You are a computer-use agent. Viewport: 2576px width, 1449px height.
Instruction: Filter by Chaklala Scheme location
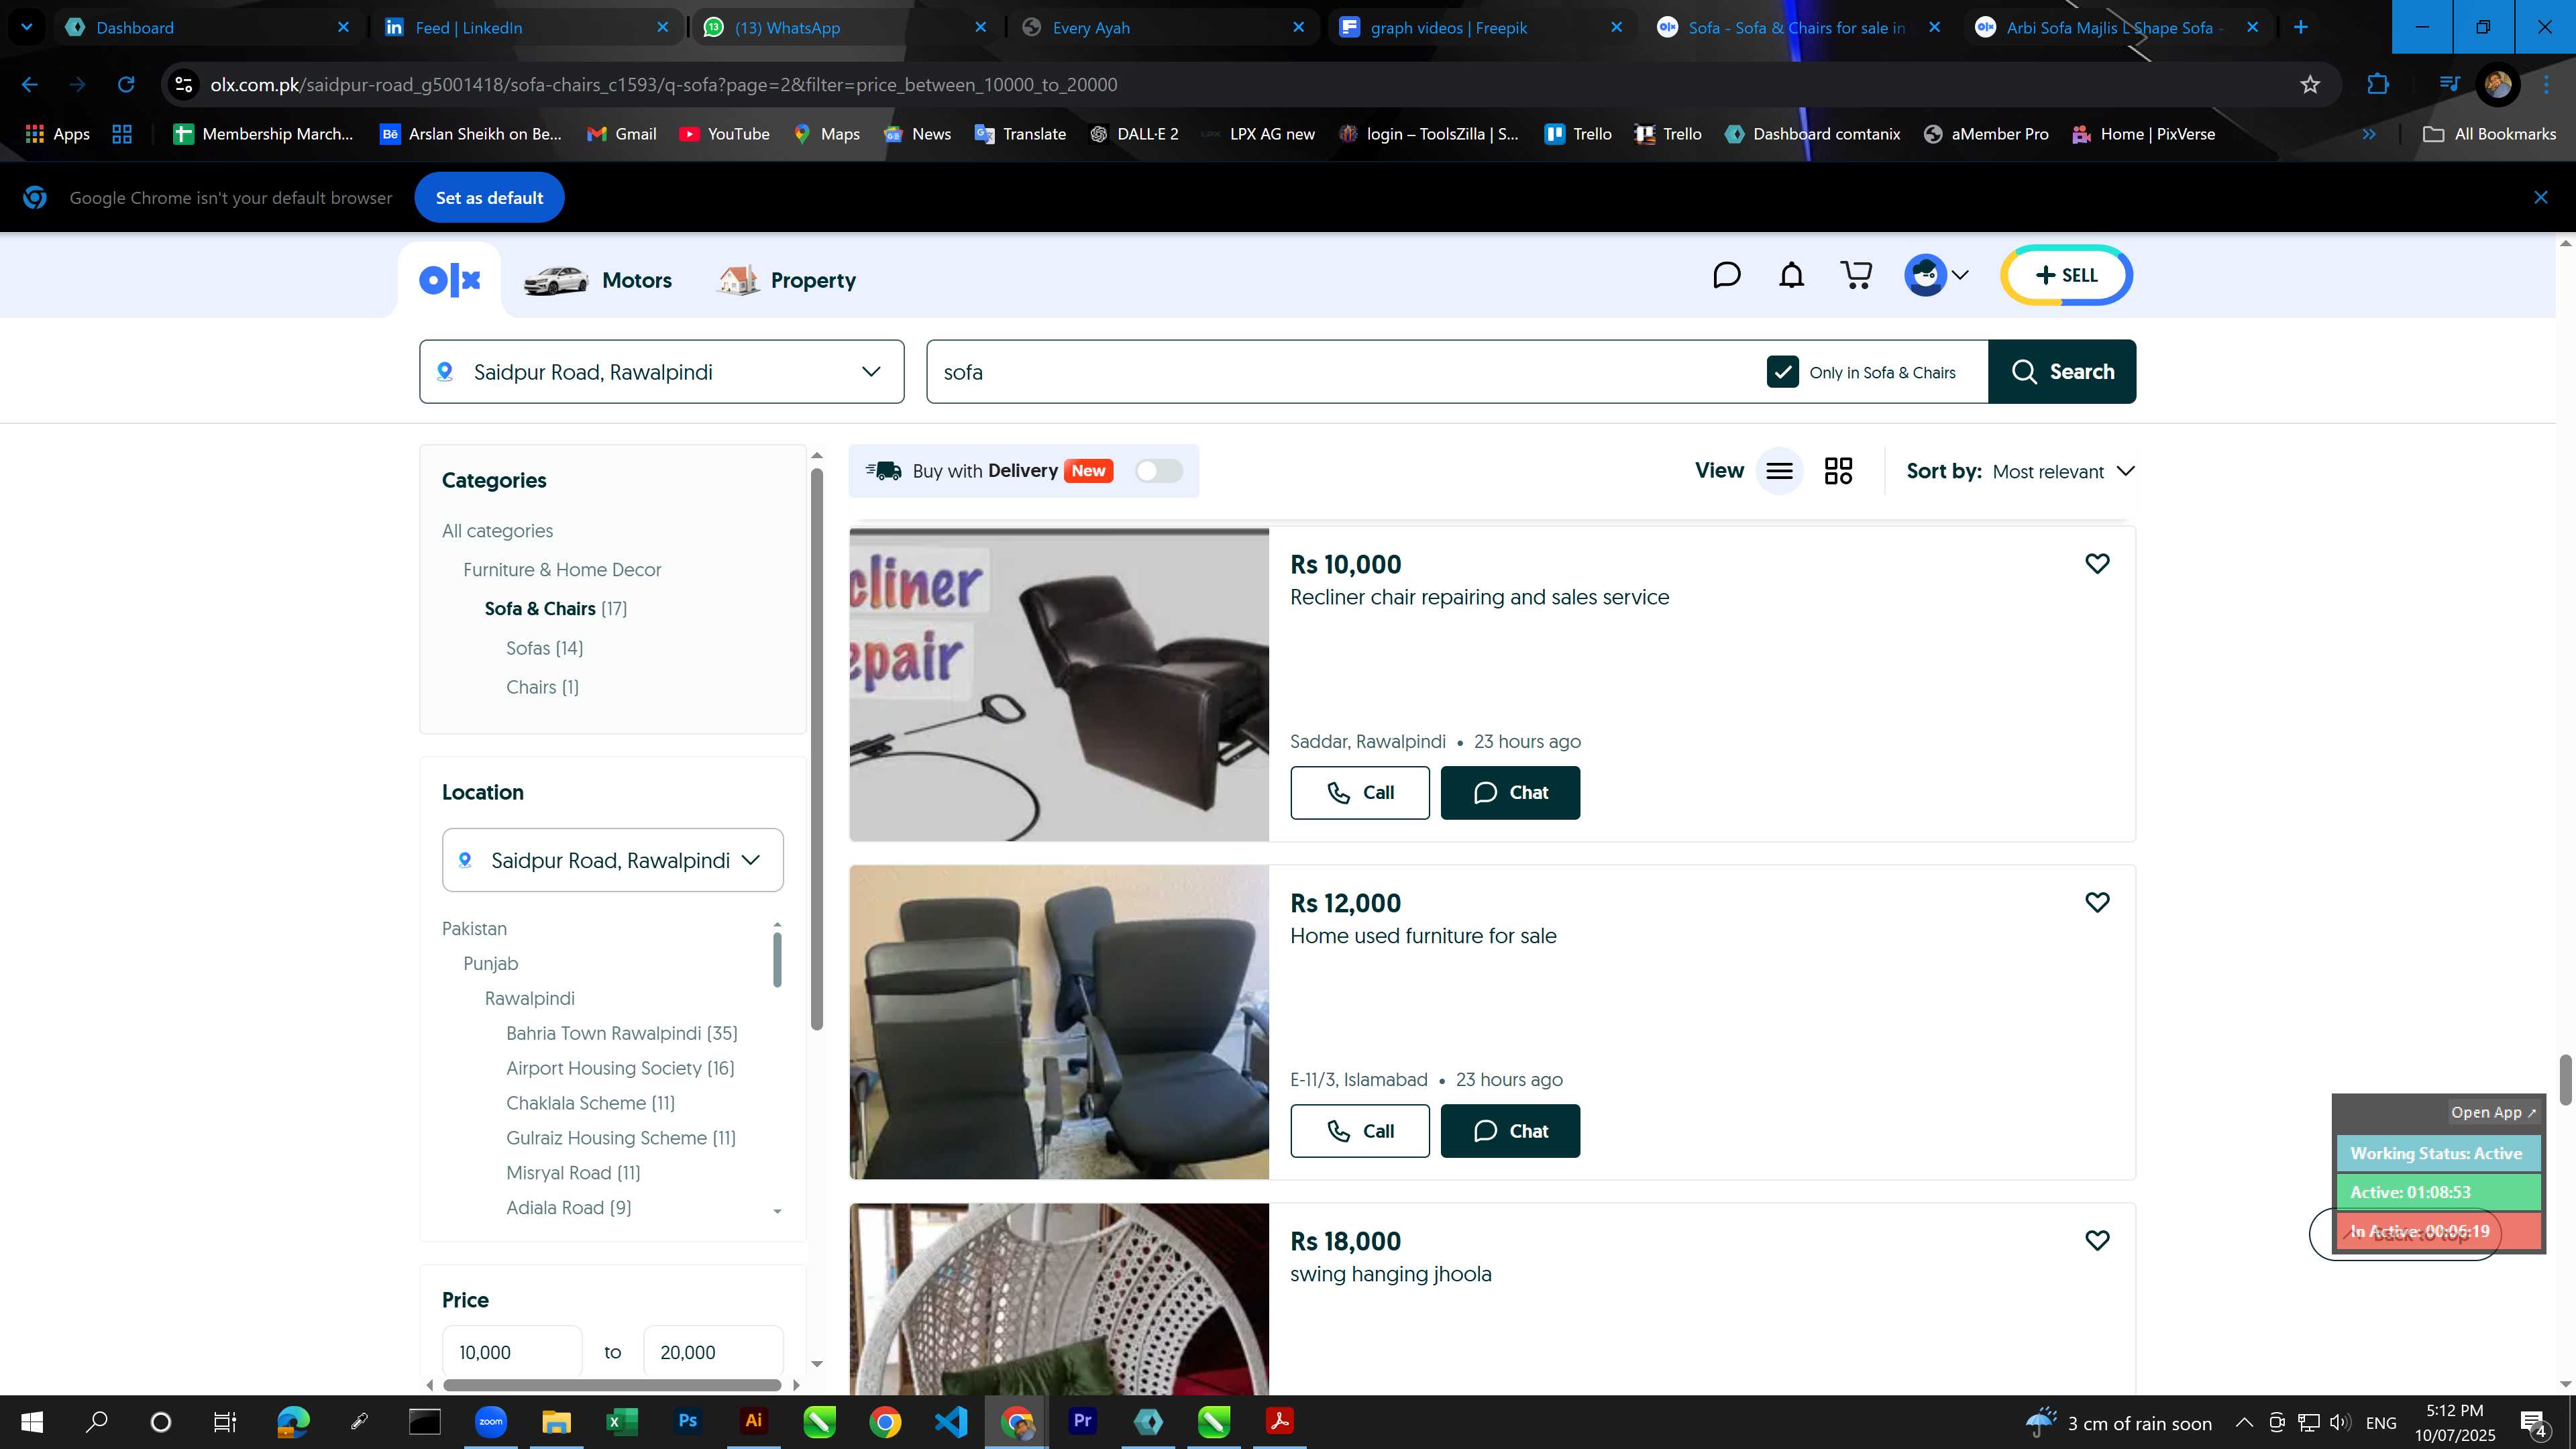[x=590, y=1103]
